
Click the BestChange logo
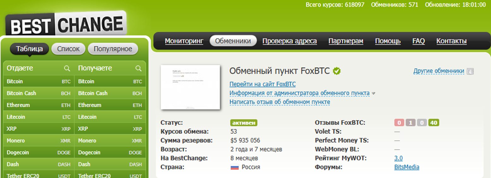pos(66,24)
